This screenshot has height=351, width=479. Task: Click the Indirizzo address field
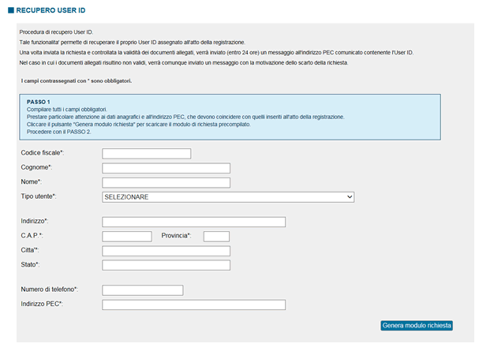pyautogui.click(x=193, y=222)
